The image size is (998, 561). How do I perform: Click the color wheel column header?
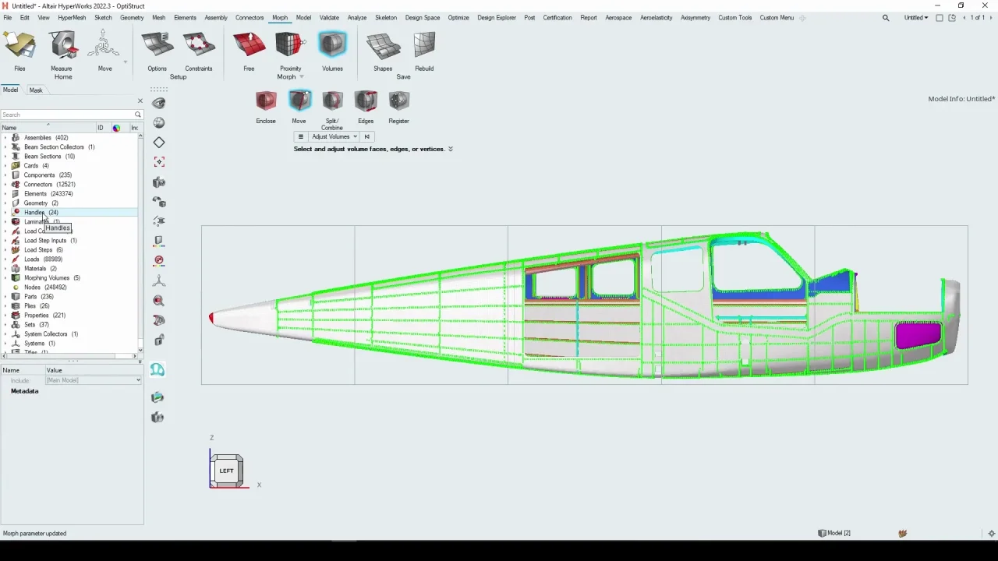[x=116, y=128]
